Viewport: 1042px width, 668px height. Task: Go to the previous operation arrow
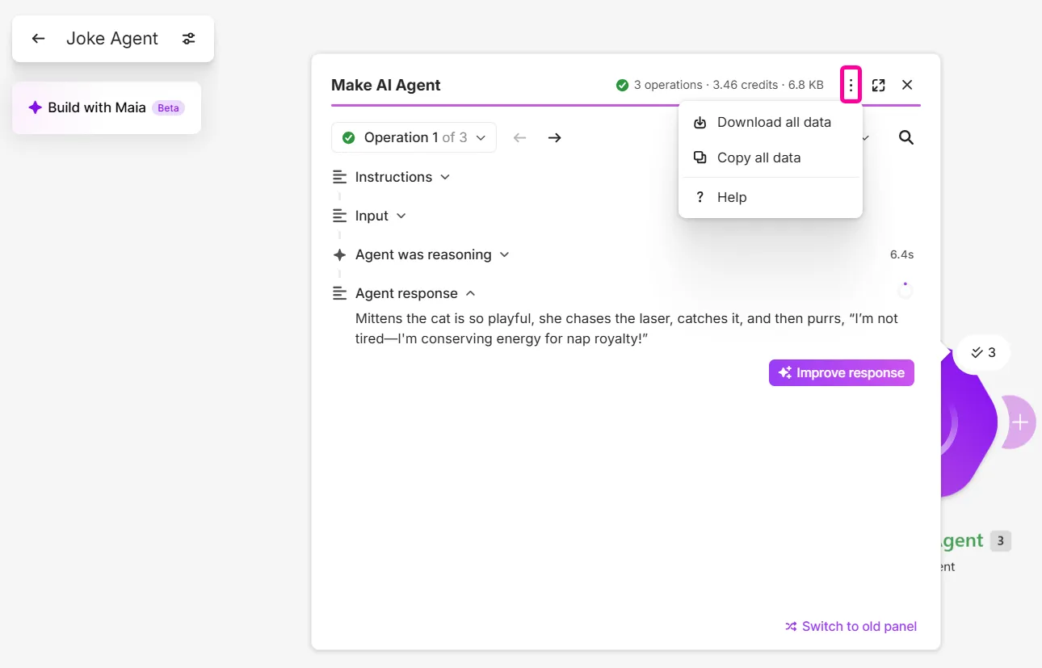point(519,138)
